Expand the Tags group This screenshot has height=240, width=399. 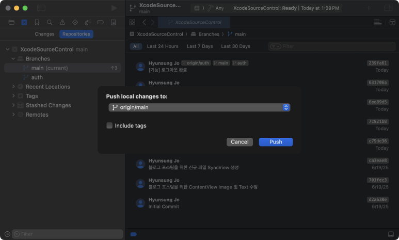point(13,96)
